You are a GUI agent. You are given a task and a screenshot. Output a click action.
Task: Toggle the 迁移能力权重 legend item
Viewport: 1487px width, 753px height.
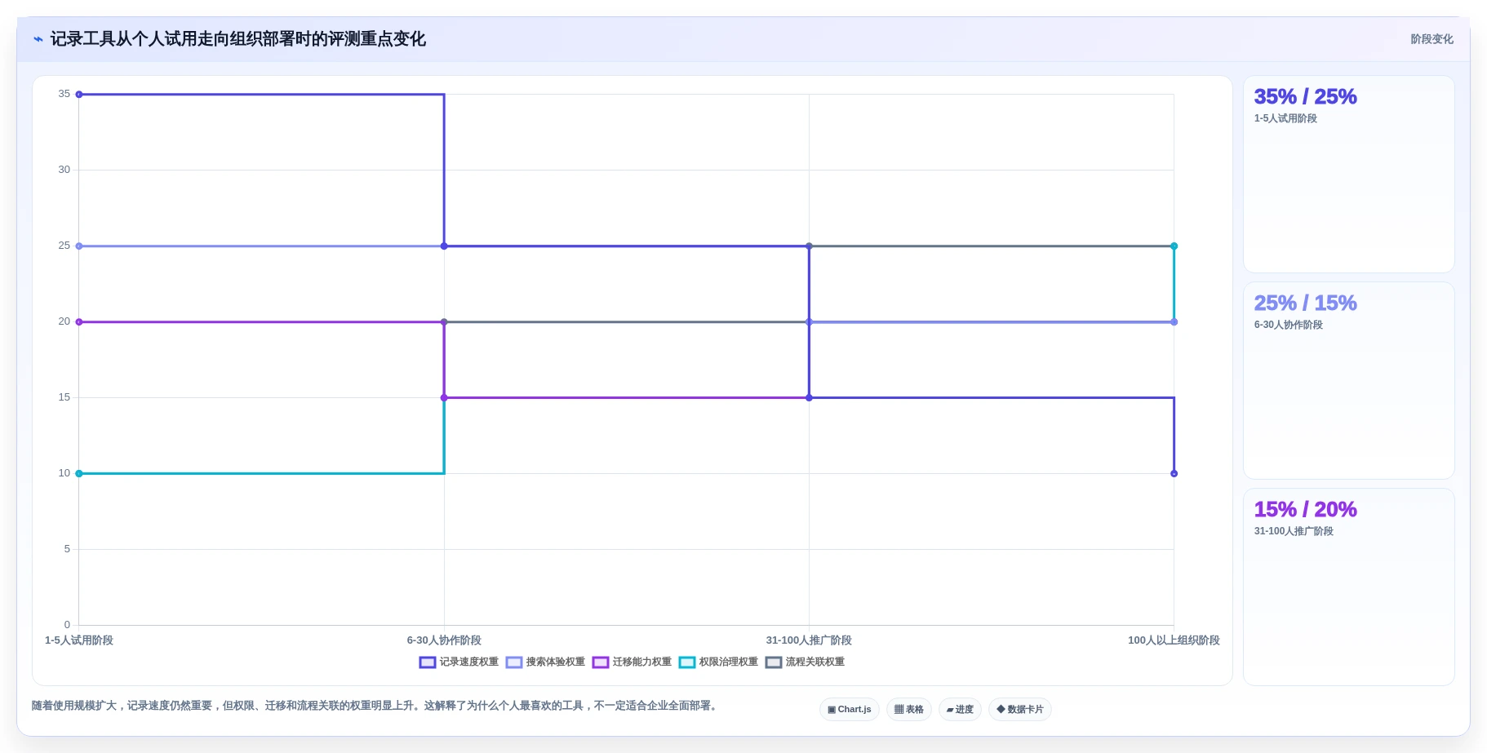click(632, 662)
